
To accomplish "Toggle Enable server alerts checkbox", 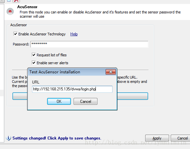I will [34, 63].
